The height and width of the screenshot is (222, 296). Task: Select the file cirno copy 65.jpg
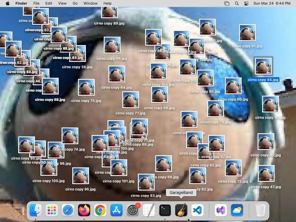(x=27, y=145)
